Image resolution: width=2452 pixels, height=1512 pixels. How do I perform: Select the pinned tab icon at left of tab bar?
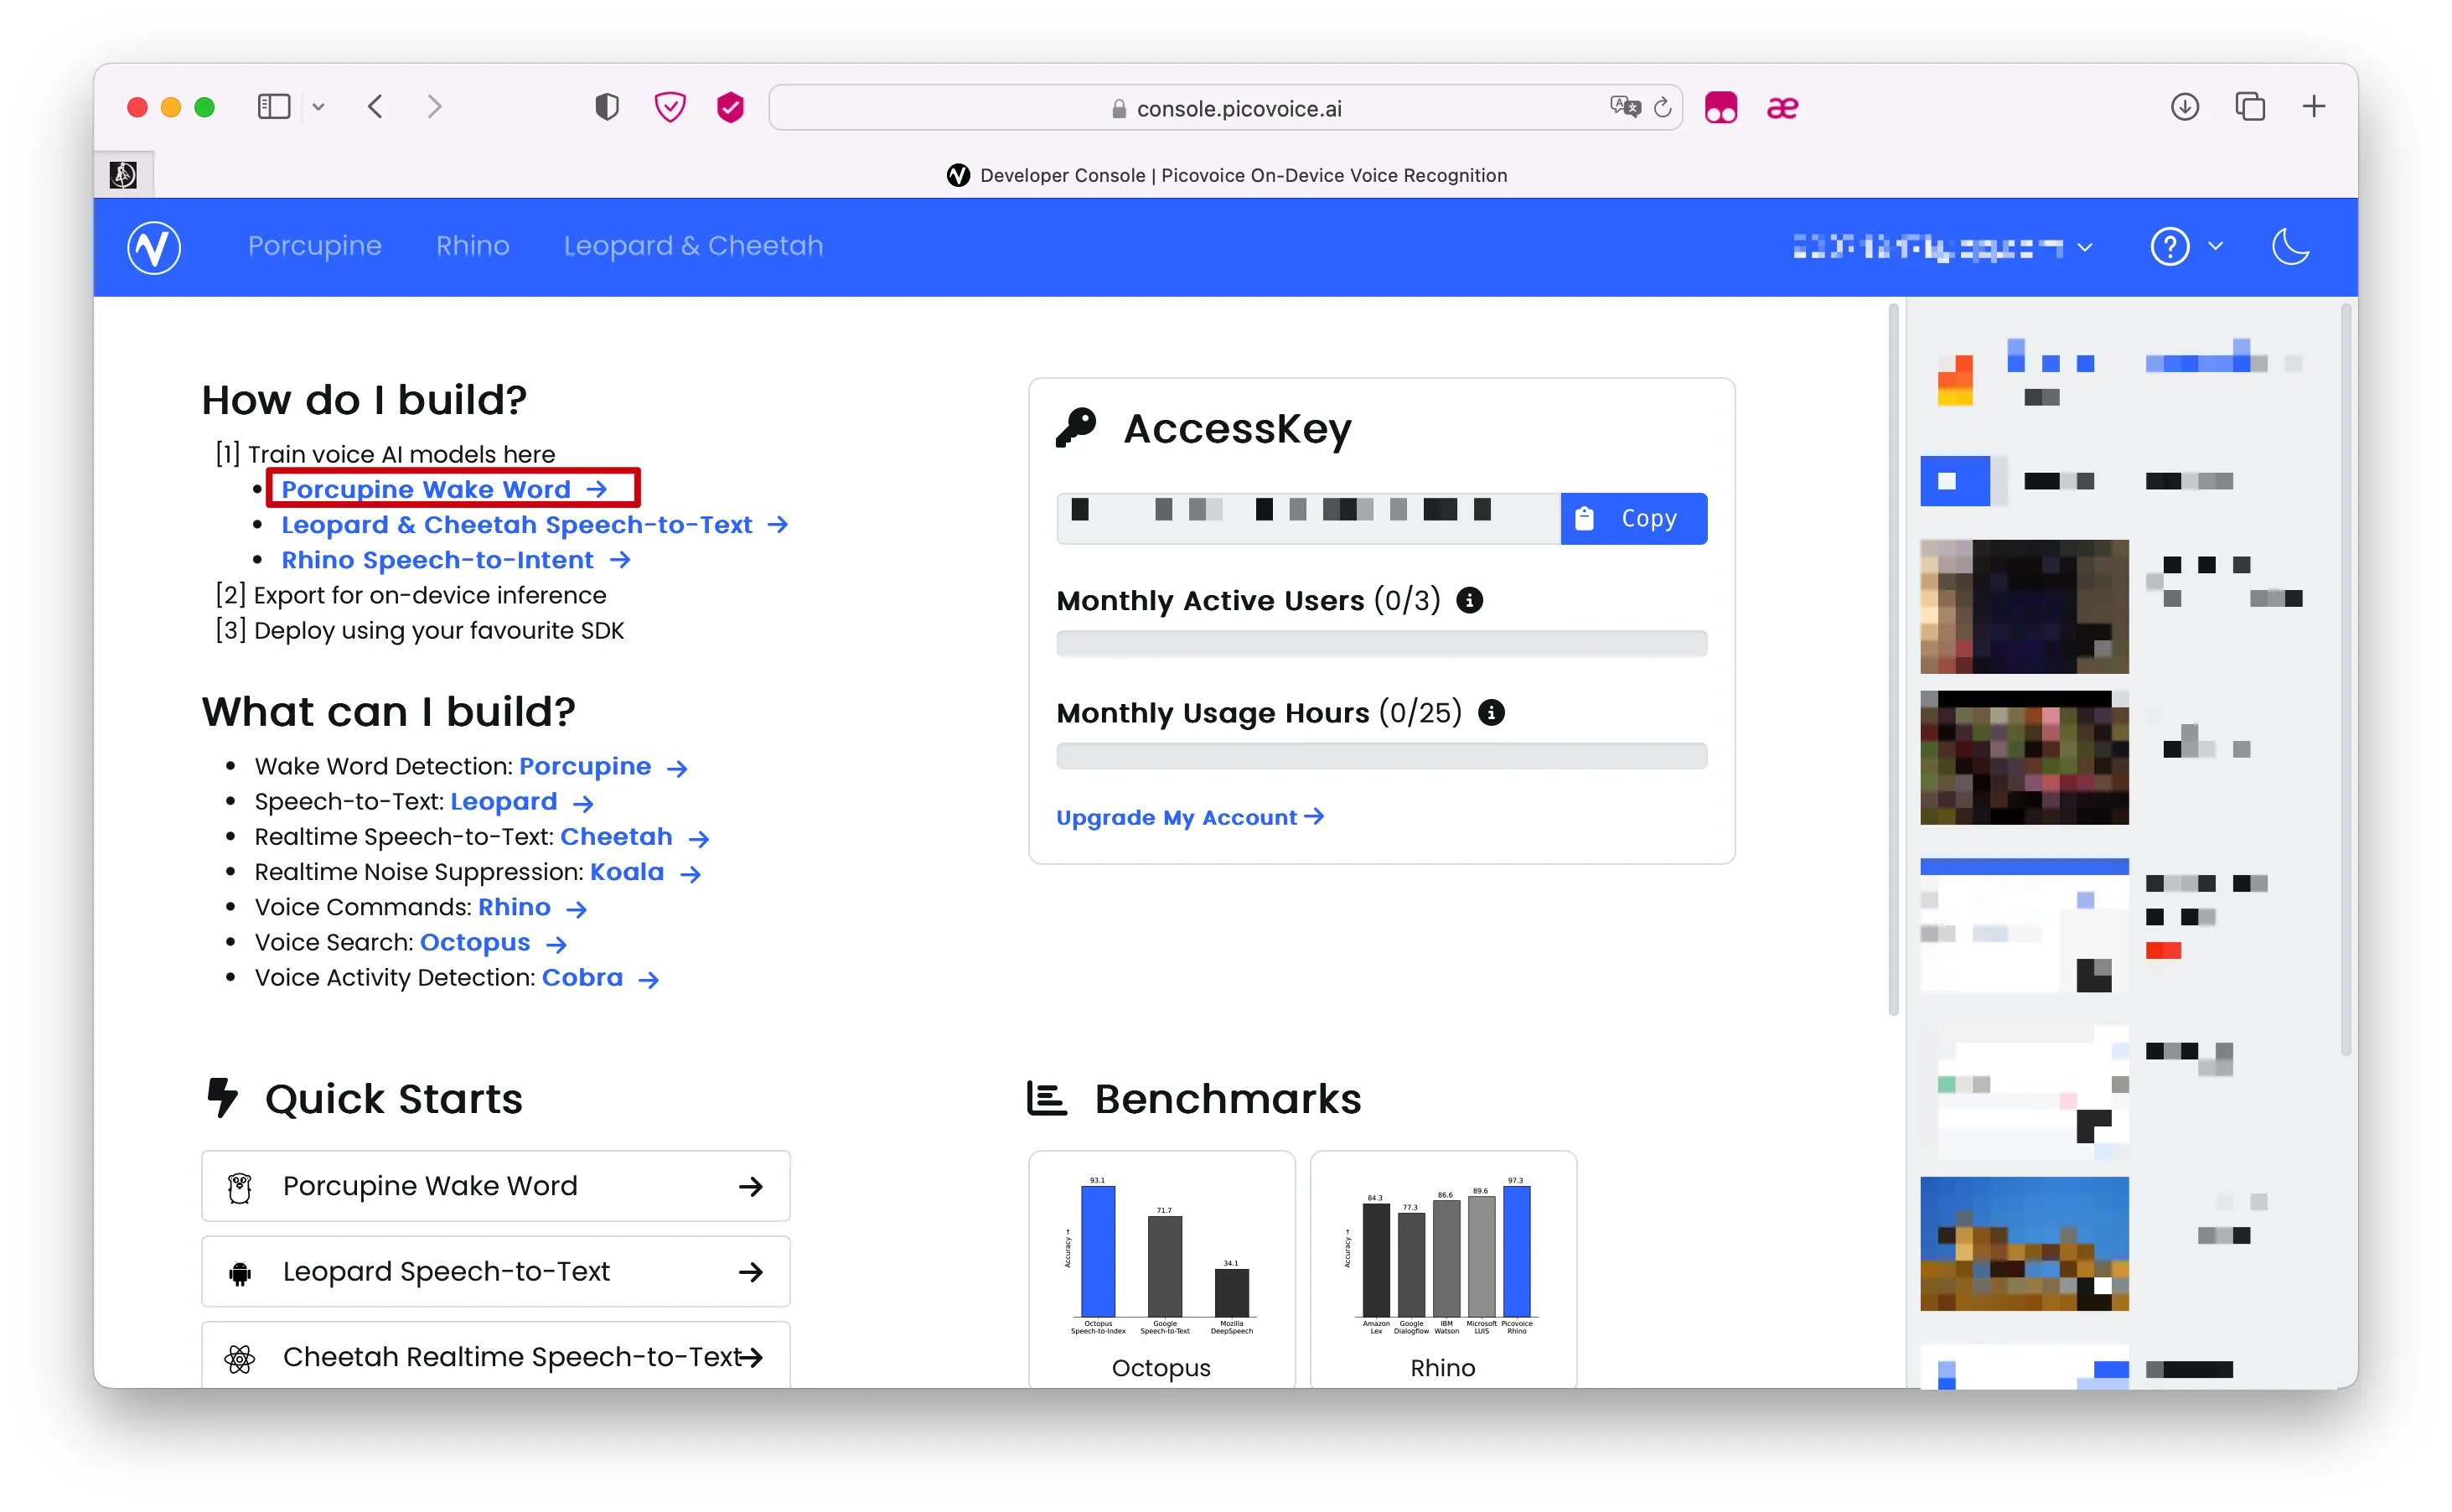point(124,175)
